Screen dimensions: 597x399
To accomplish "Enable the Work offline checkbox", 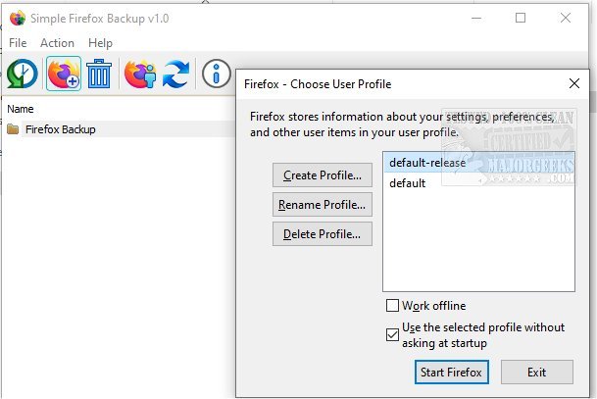I will click(392, 305).
